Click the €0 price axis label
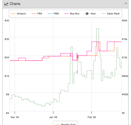 (7, 113)
